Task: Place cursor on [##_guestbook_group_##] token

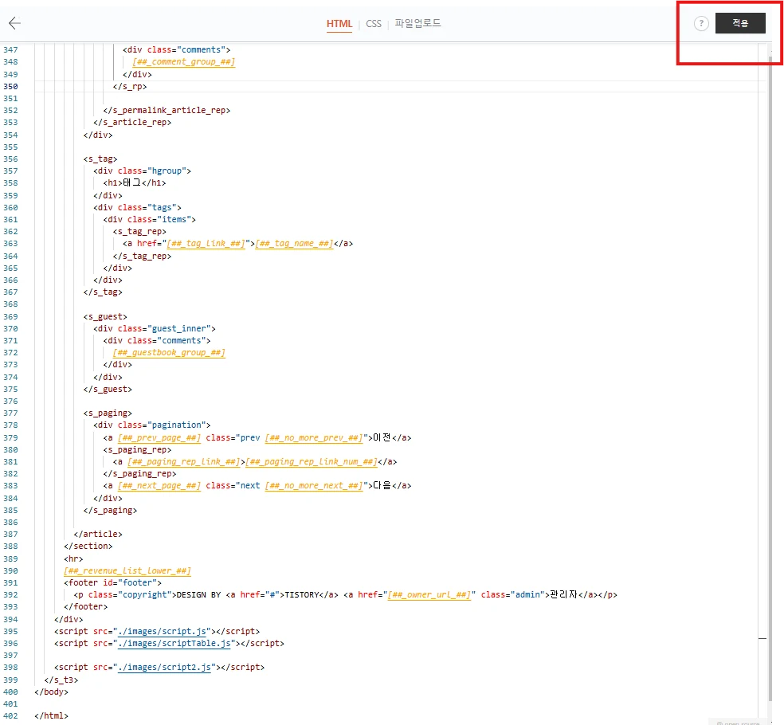Action: tap(169, 352)
